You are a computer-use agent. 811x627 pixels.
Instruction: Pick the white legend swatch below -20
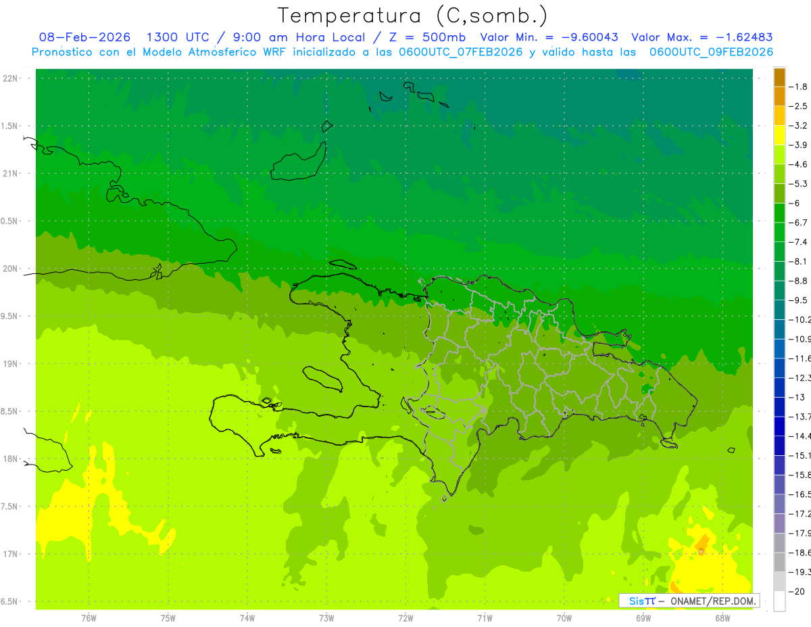coord(779,601)
